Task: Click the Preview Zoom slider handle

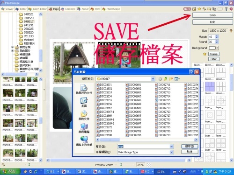Action: (121, 165)
